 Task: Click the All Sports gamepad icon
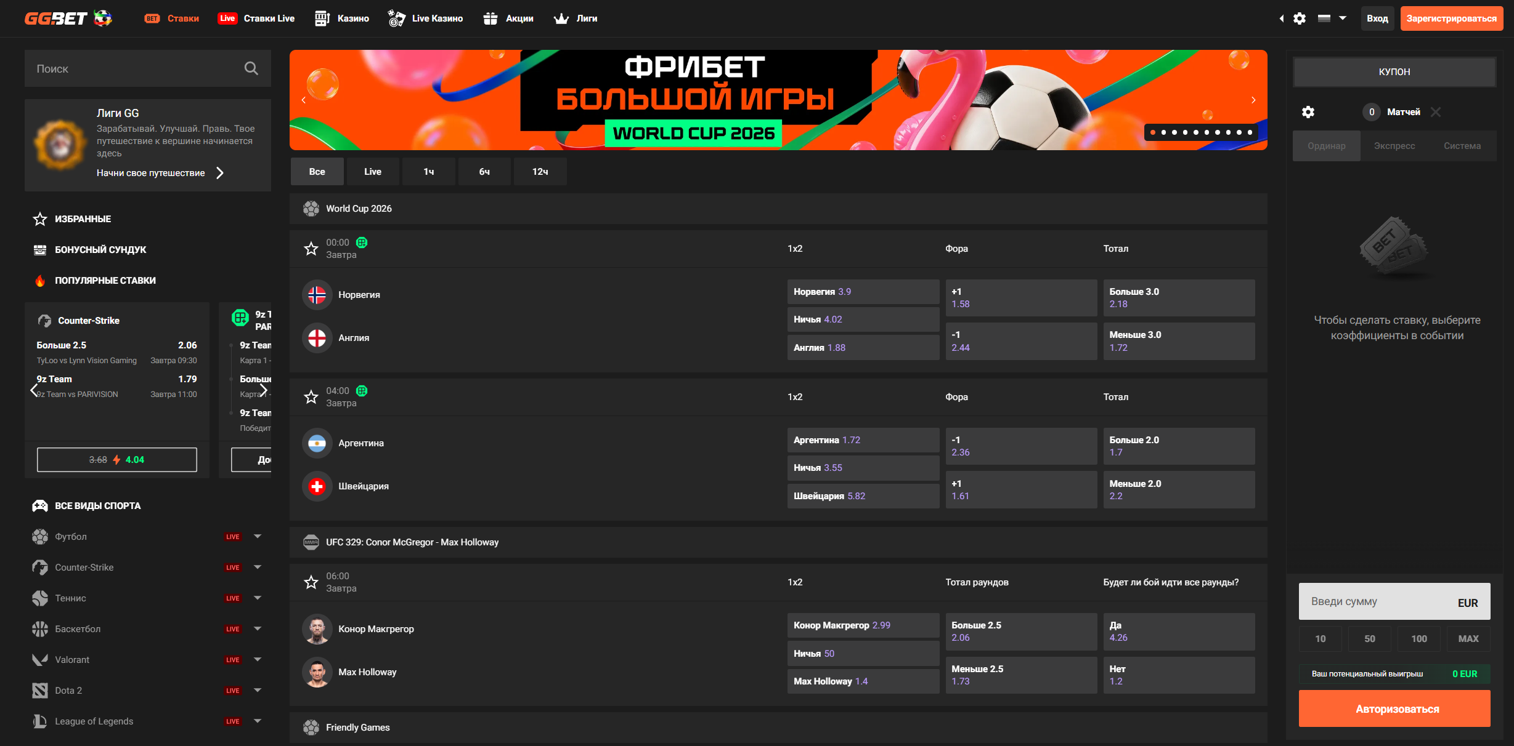40,506
